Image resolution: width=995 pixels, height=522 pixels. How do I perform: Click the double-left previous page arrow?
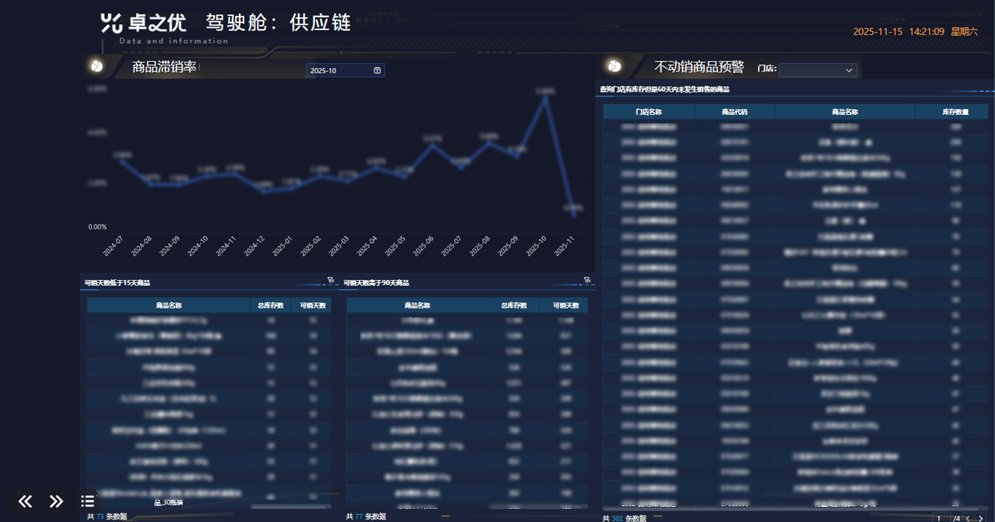(x=25, y=501)
